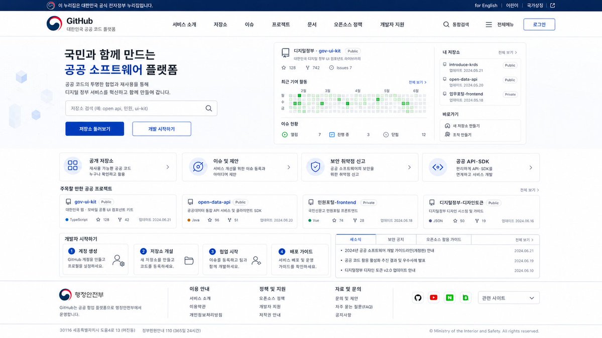This screenshot has width=602, height=338.
Task: Click the contribution activity heatmap grid
Action: [357, 103]
